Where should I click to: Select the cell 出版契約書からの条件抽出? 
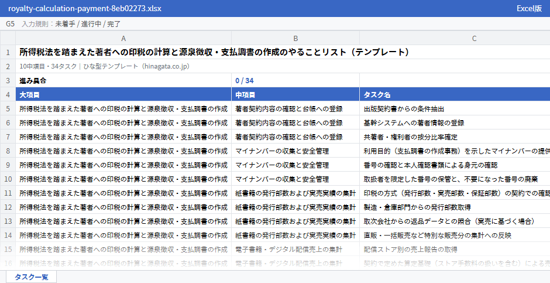tap(455, 108)
